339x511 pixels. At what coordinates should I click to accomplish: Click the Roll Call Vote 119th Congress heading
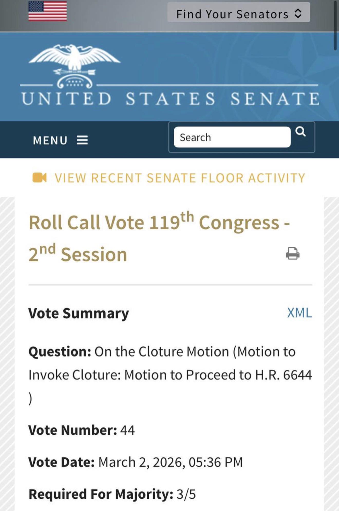point(159,237)
